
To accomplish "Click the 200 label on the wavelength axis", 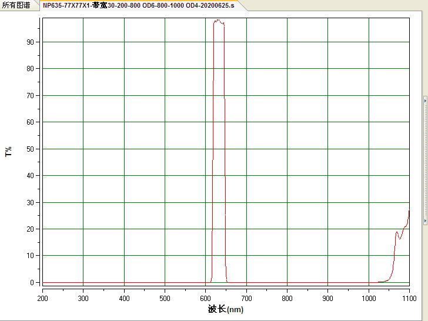I will (x=42, y=298).
